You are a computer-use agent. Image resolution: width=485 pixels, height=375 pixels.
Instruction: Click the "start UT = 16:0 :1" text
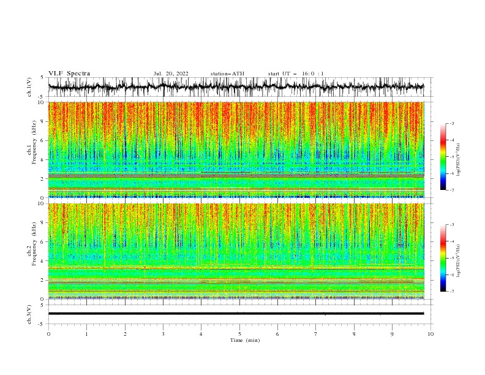296,74
